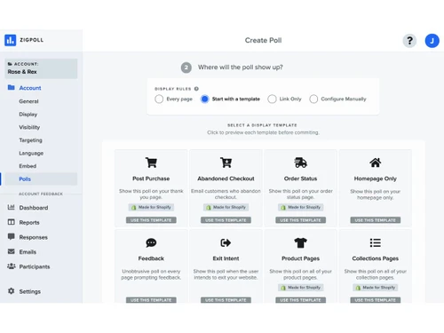This screenshot has height=333, width=444.
Task: Click the Post Purchase cart icon
Action: tap(151, 163)
